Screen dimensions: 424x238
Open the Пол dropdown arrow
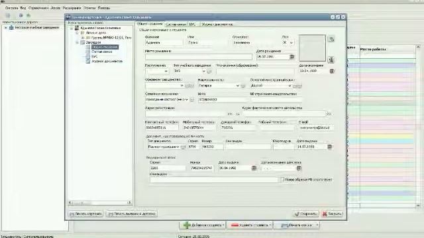[291, 42]
